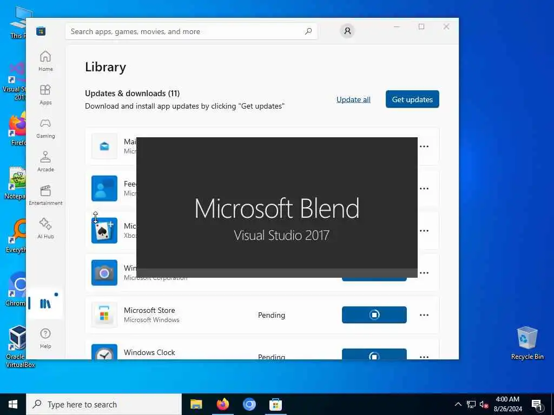Screen dimensions: 554x415
Task: Open Home in Microsoft Store sidebar
Action: point(45,61)
